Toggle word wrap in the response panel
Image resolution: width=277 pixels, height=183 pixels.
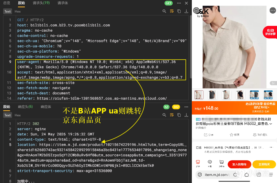click(172, 115)
